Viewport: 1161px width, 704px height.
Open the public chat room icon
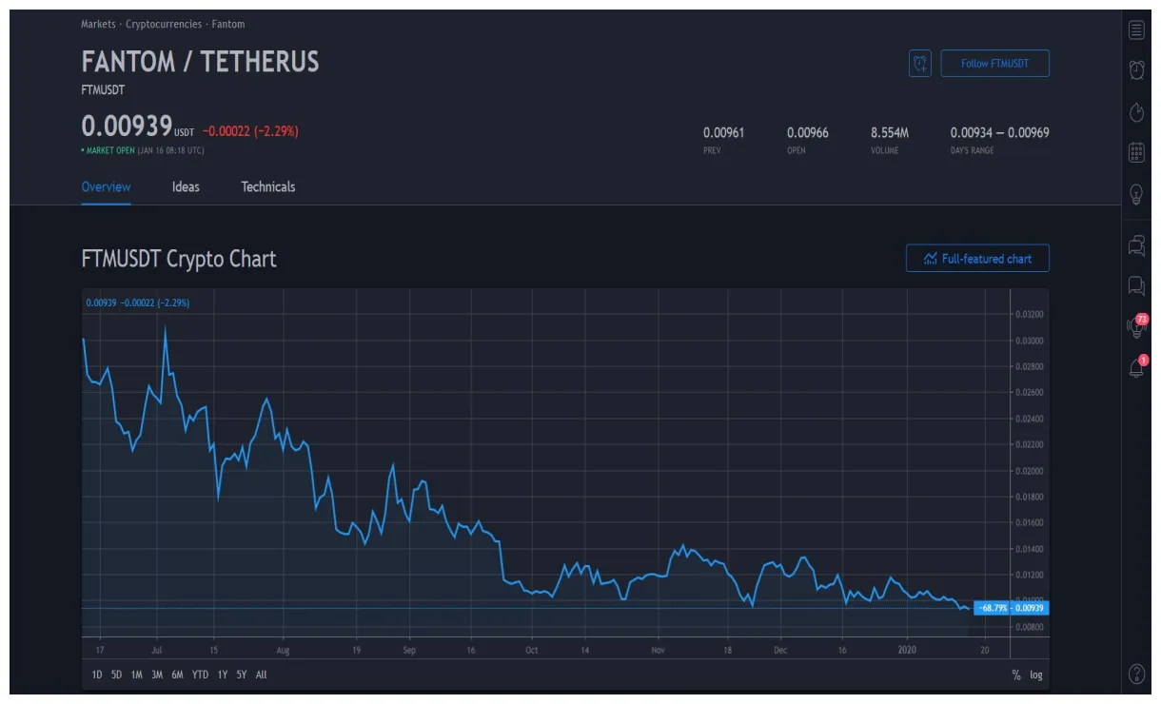click(x=1136, y=283)
